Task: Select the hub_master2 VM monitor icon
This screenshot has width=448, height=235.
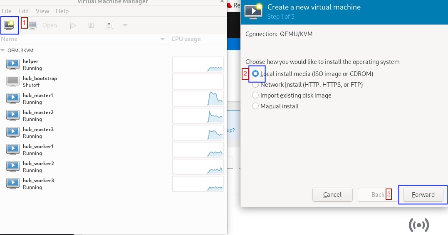Action: tap(13, 115)
